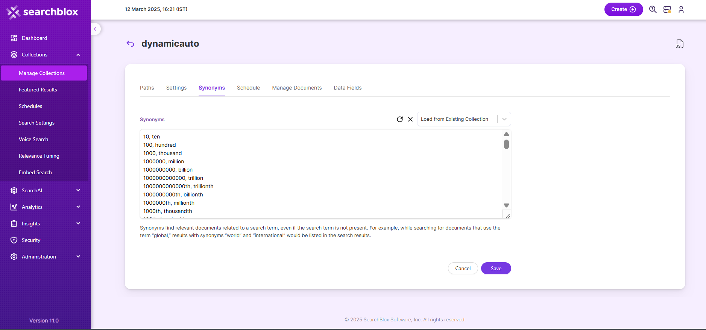
Task: Click the '1000th, thousandth' synonym line
Action: point(168,211)
